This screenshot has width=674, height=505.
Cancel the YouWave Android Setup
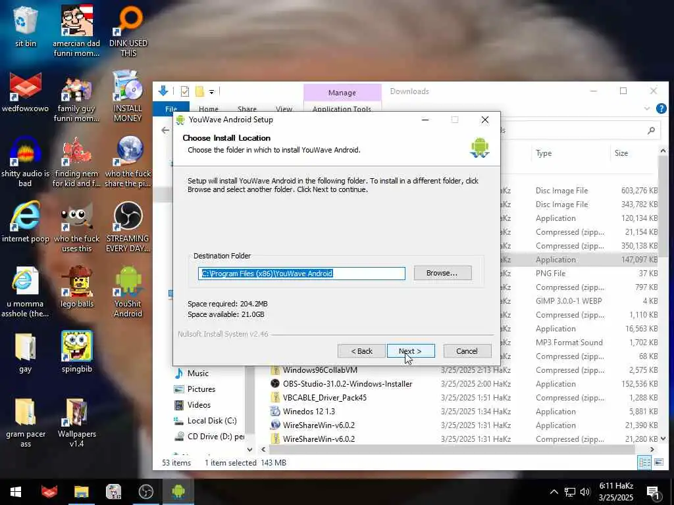(x=467, y=351)
